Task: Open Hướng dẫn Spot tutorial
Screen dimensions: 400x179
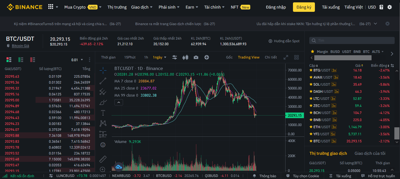Action: coord(284,41)
